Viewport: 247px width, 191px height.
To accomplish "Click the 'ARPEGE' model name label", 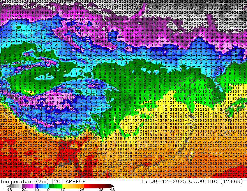I will (76, 182).
